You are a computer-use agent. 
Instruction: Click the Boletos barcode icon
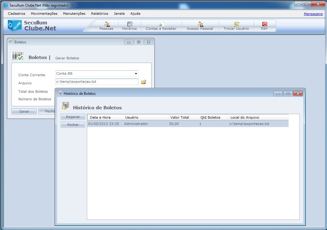tap(17, 56)
